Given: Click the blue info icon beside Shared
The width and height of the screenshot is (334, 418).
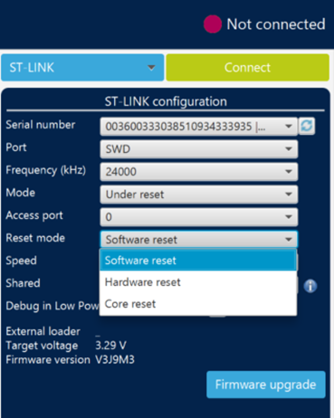Looking at the screenshot, I should coord(310,286).
